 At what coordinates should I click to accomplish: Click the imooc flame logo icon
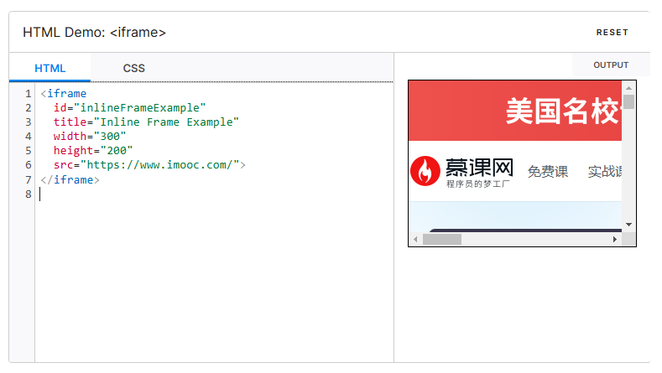(425, 172)
